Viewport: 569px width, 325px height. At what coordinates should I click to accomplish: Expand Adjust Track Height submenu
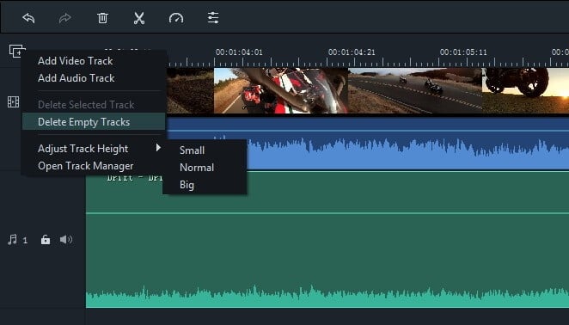click(x=94, y=149)
